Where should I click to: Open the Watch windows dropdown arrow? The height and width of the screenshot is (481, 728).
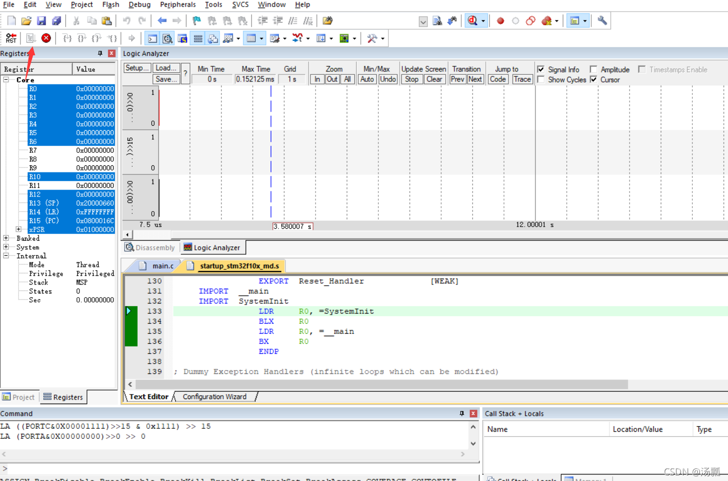pos(238,38)
